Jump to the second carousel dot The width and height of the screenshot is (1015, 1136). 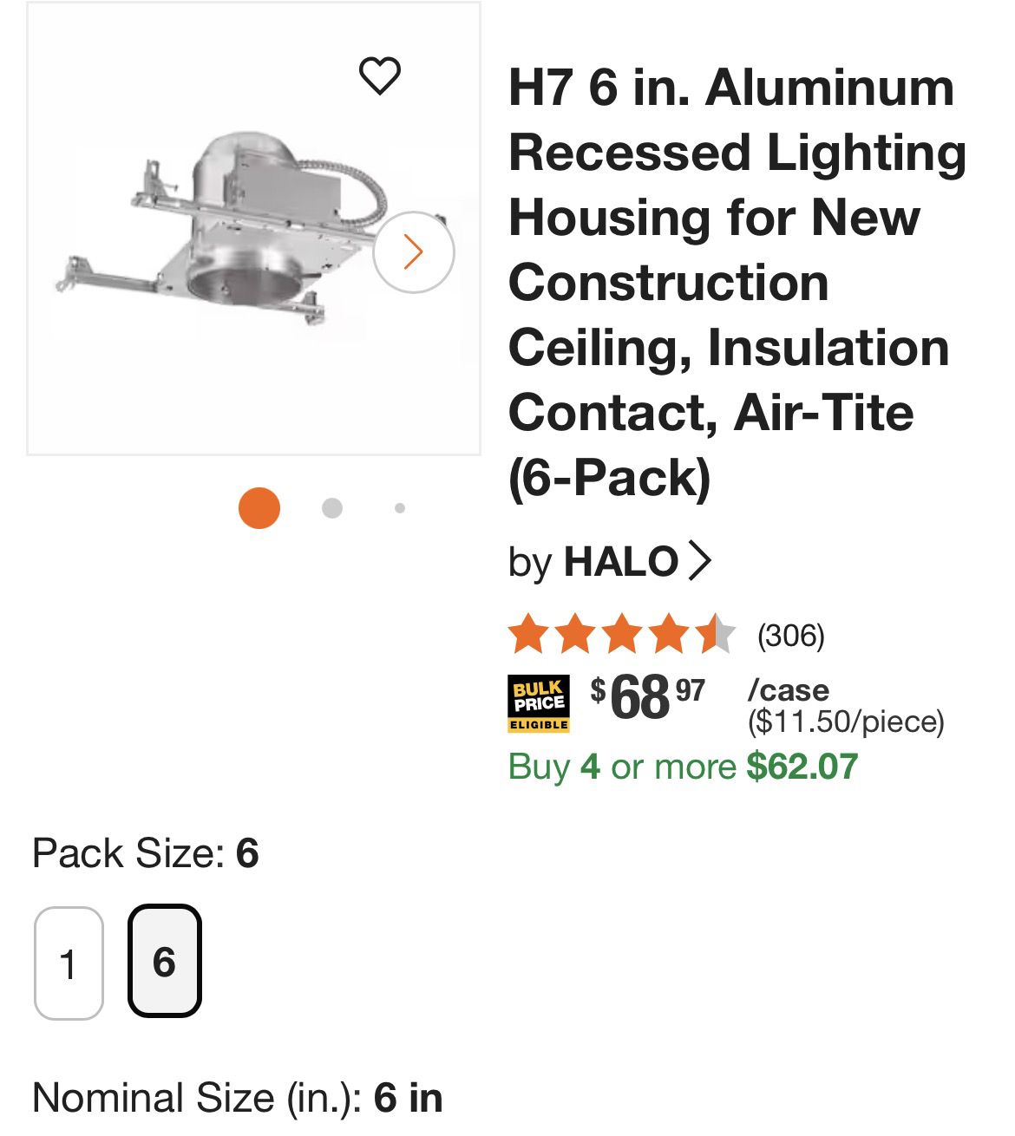(331, 508)
